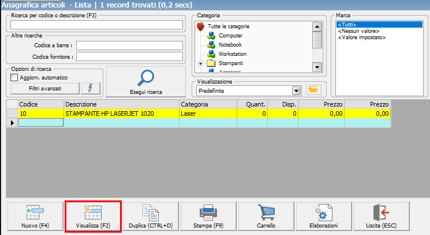Viewport: 430px width, 235px height.
Task: Select the Notebook category
Action: tap(230, 44)
